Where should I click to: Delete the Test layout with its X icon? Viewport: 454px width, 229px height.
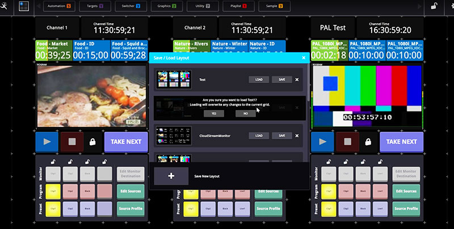(x=297, y=80)
